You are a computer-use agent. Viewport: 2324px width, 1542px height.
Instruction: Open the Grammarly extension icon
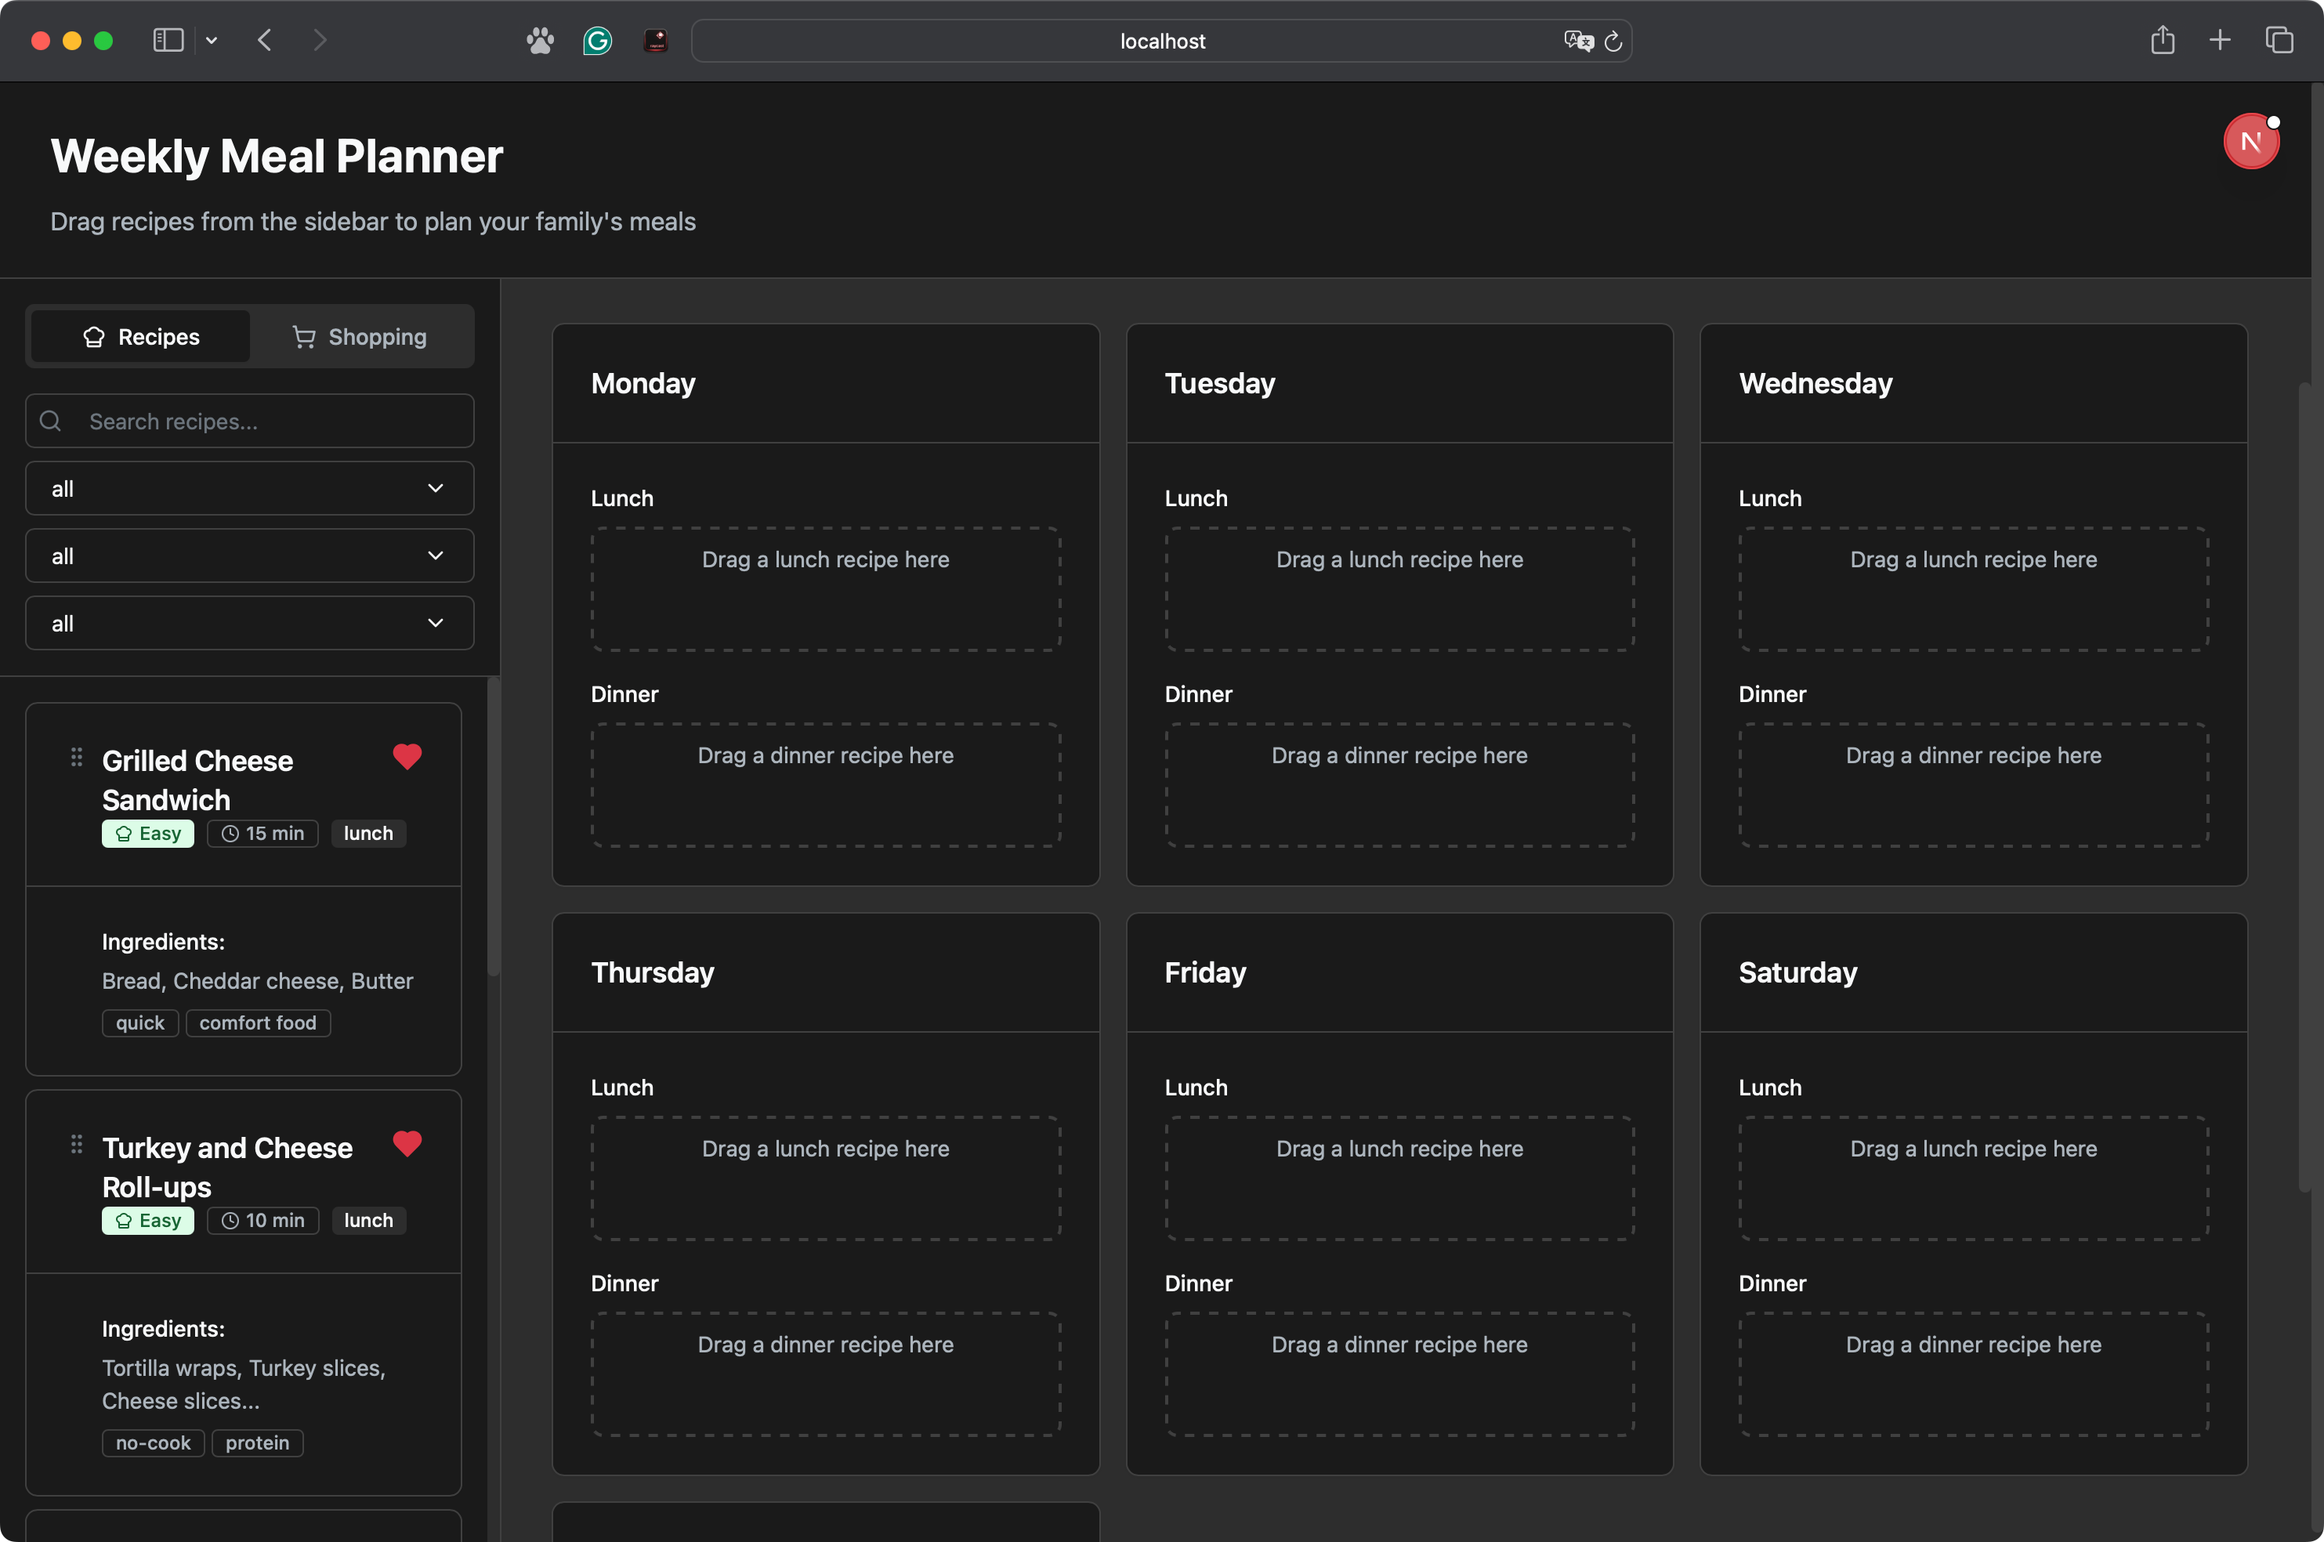(597, 40)
